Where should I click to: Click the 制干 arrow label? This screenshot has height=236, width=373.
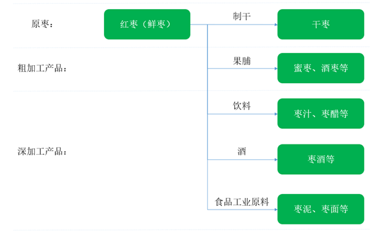242,16
